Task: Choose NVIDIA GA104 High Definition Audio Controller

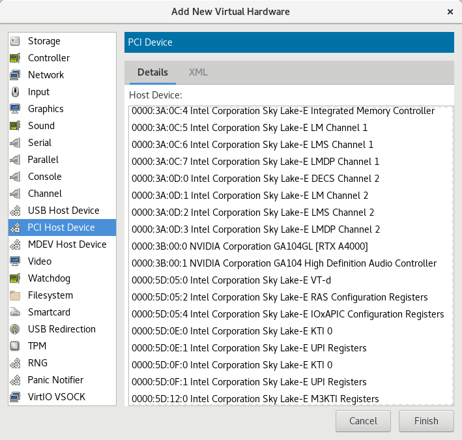Action: click(x=284, y=263)
